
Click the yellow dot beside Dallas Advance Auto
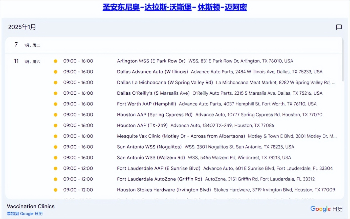56,72
